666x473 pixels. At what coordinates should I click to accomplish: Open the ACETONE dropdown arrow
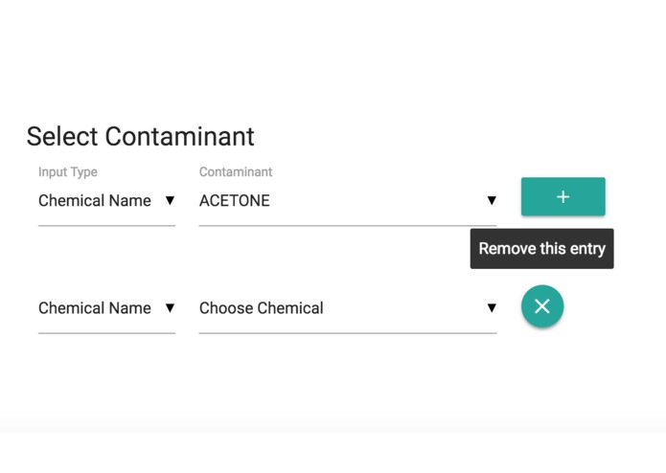[492, 201]
